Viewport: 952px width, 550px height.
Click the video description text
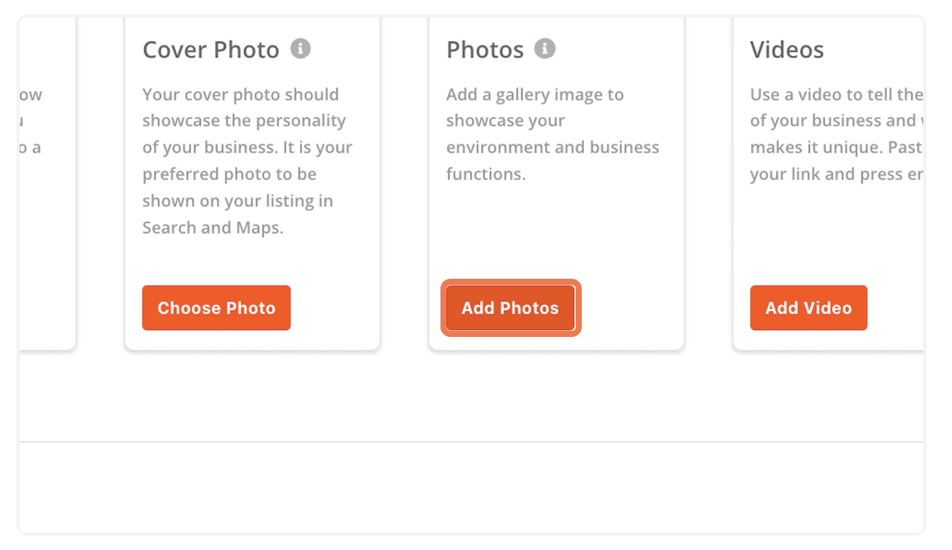point(836,134)
